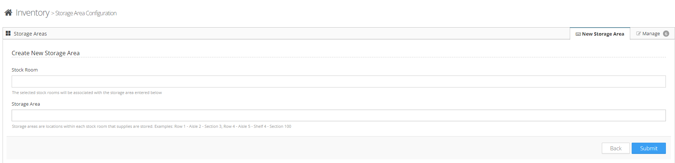Open the Manage tab
Image resolution: width=675 pixels, height=163 pixels.
coord(651,34)
